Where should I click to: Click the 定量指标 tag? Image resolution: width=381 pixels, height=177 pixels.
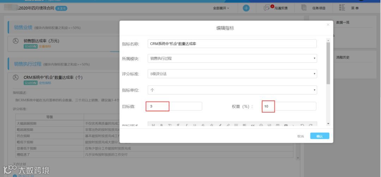(x=45, y=47)
